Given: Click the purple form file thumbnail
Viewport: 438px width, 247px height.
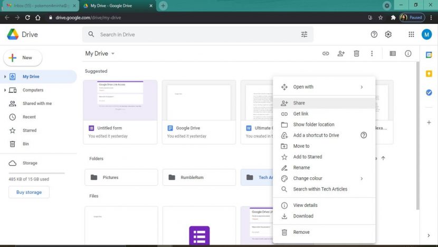Looking at the screenshot, I should pyautogui.click(x=199, y=225).
